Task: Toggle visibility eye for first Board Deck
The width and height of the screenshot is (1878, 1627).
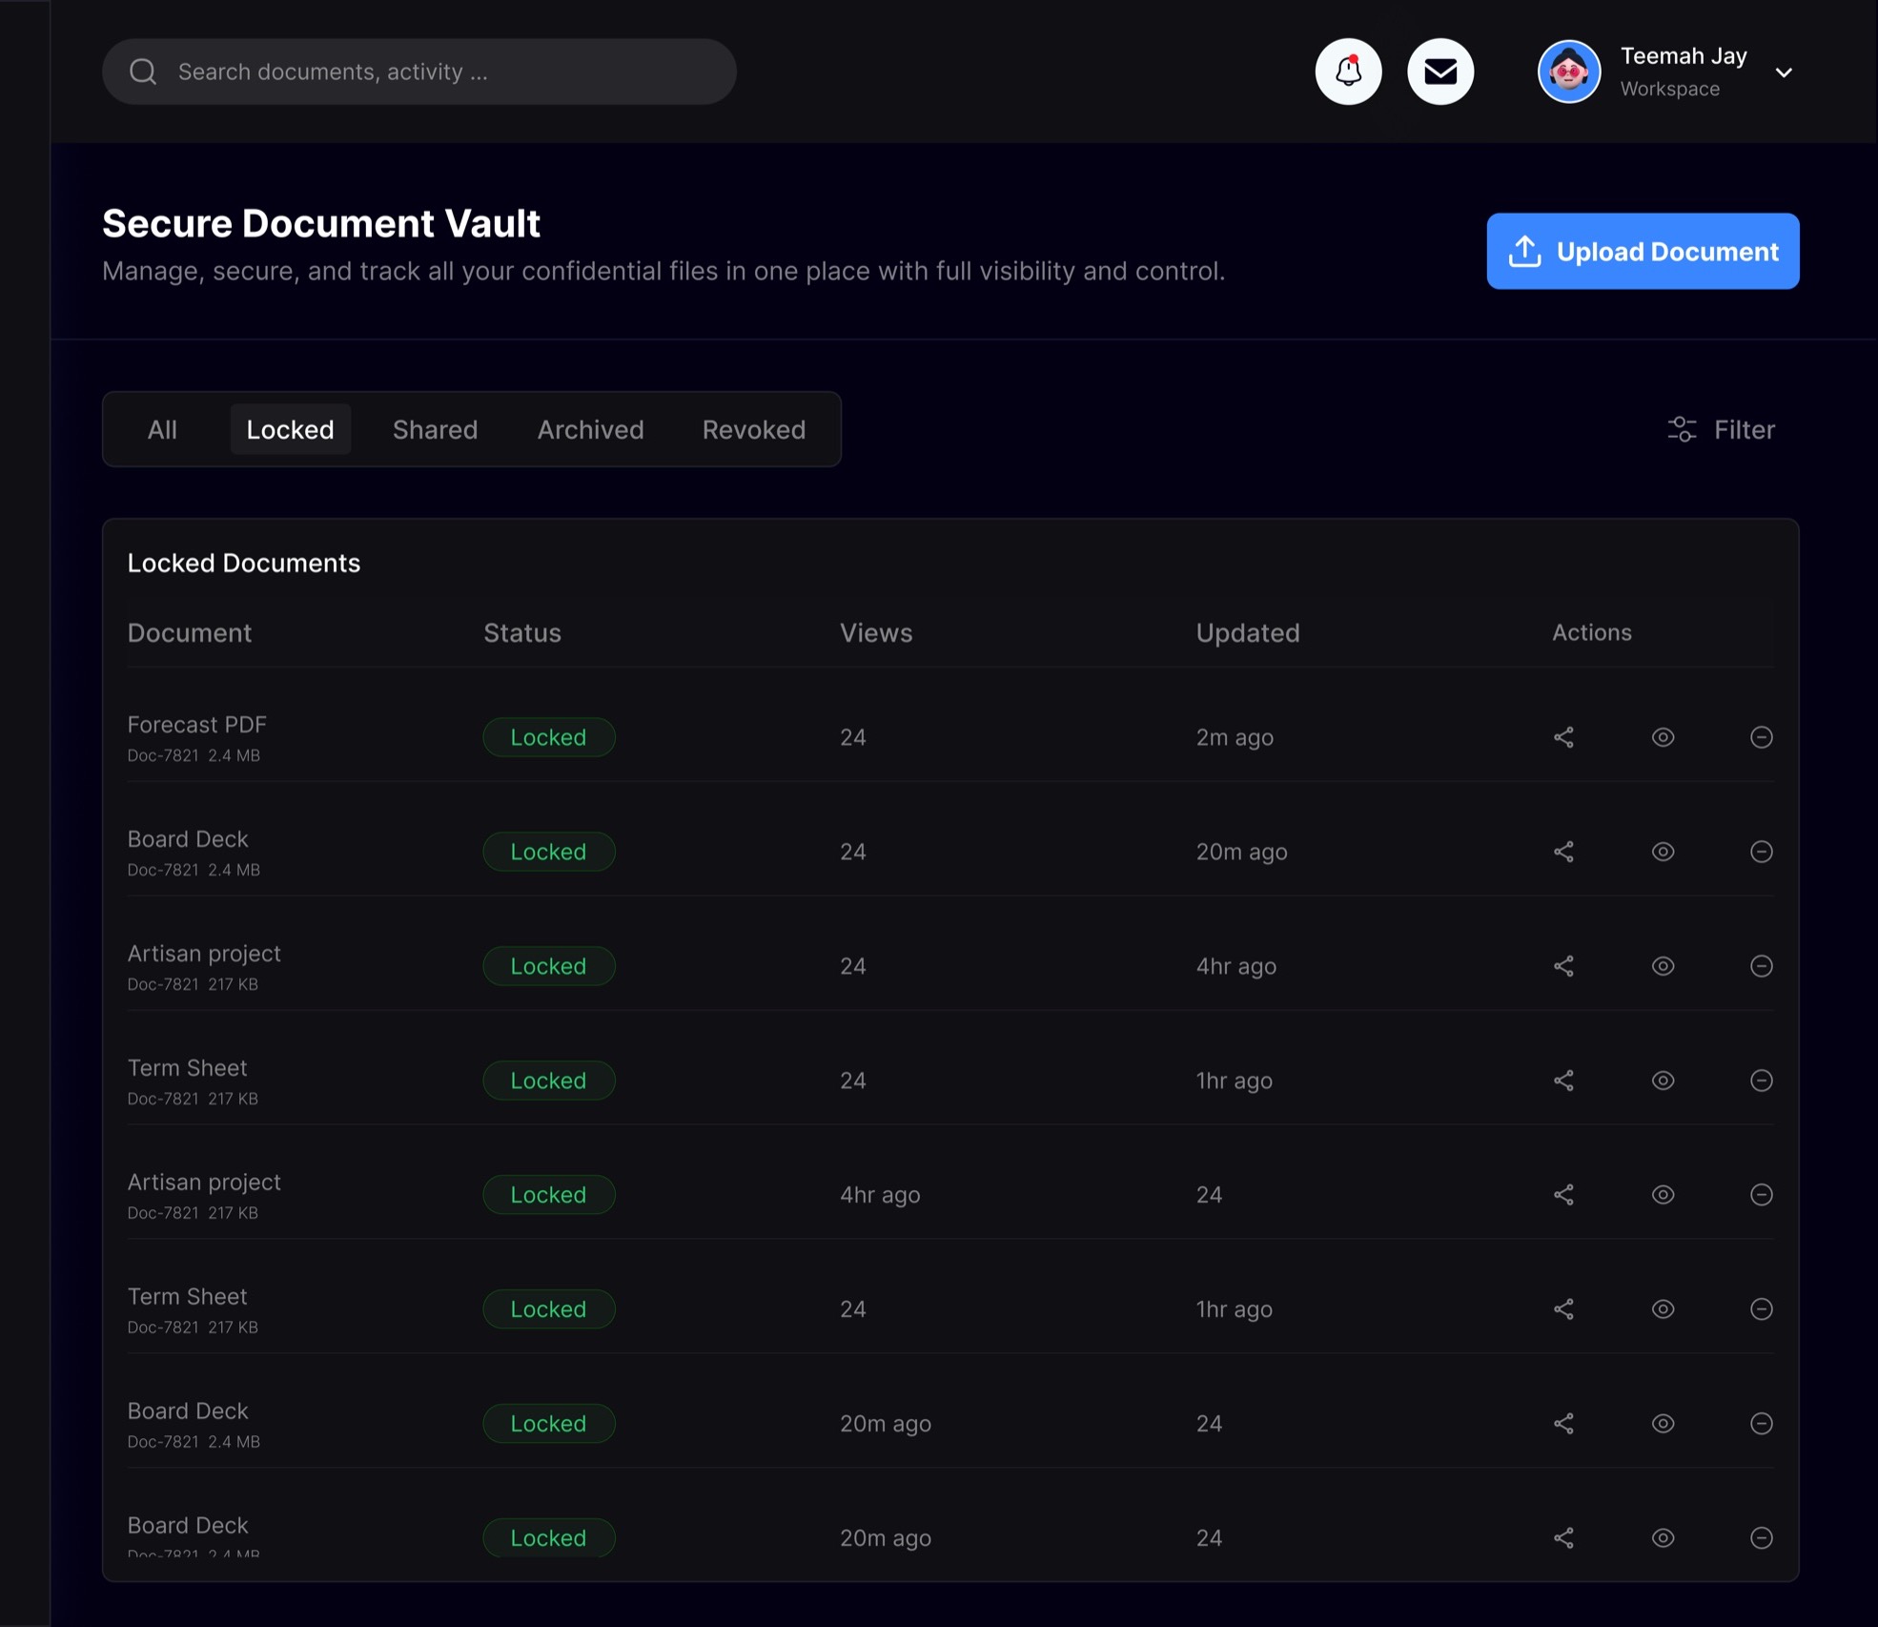Action: 1664,852
